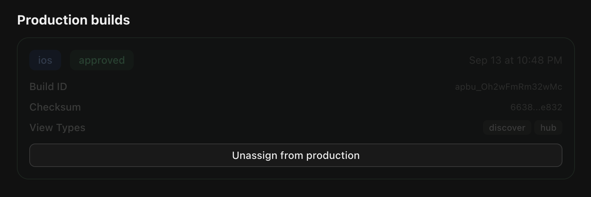Click the View Types label
The height and width of the screenshot is (197, 591).
pyautogui.click(x=57, y=128)
